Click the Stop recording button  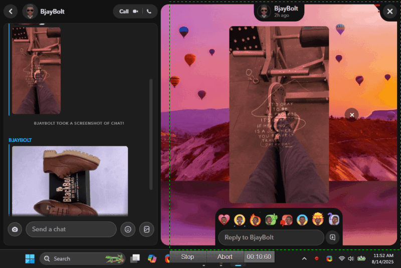click(187, 257)
